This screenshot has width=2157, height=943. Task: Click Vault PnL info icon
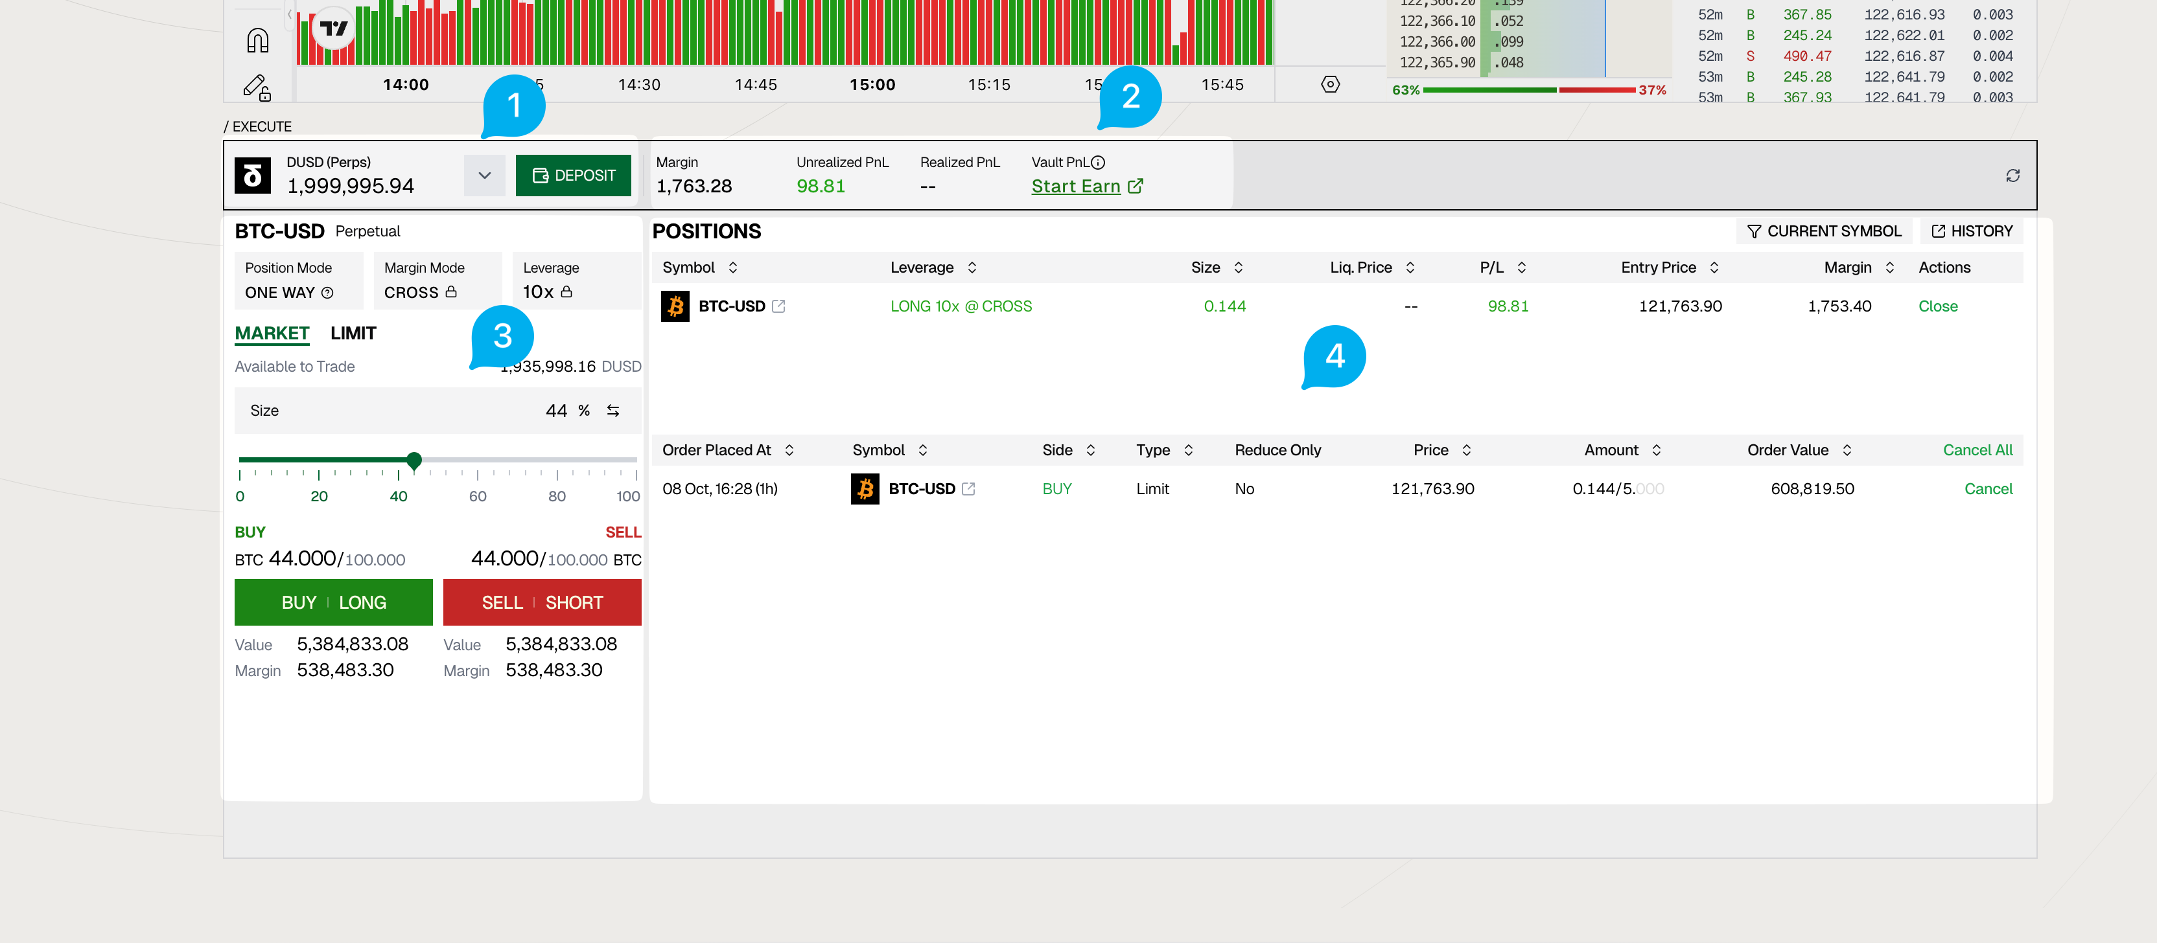1098,163
